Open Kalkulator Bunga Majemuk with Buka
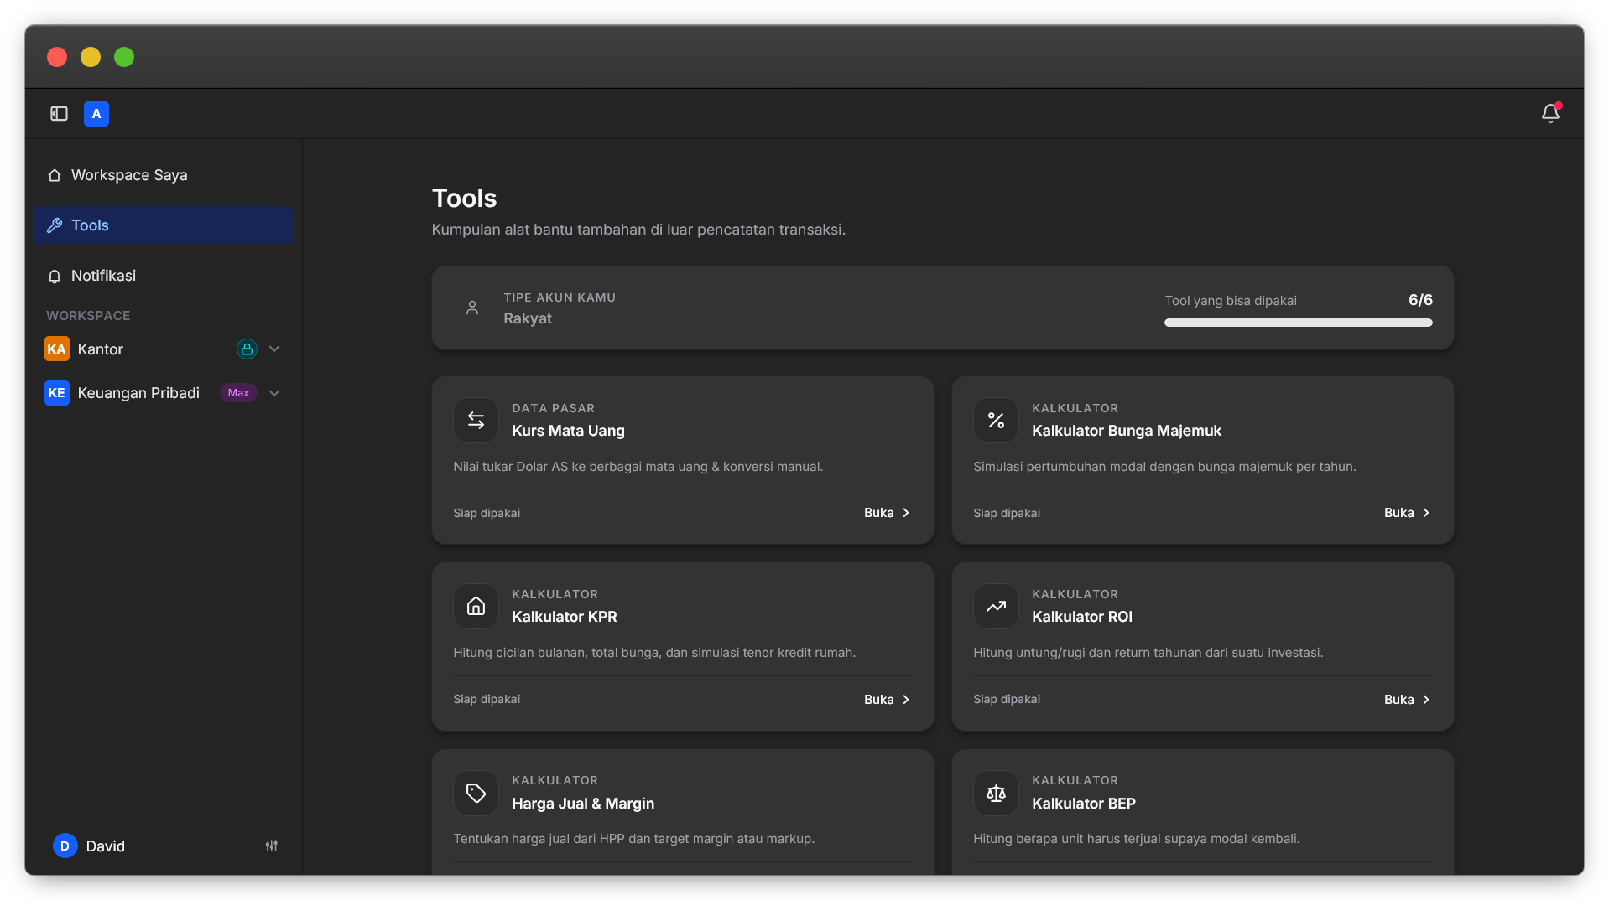1609x900 pixels. (x=1408, y=513)
